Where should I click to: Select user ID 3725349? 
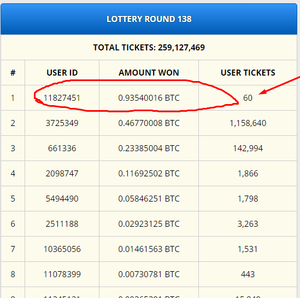(62, 123)
